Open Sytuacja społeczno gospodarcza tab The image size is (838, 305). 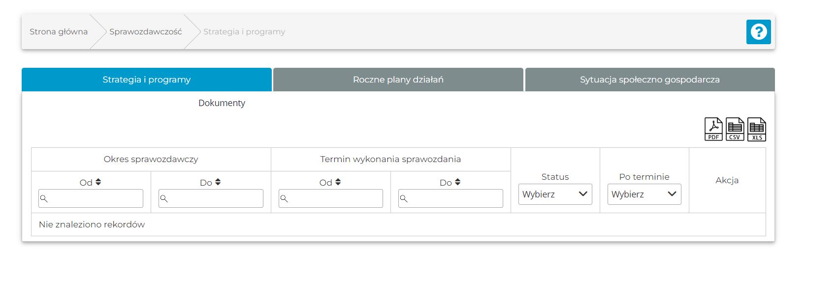click(x=649, y=80)
